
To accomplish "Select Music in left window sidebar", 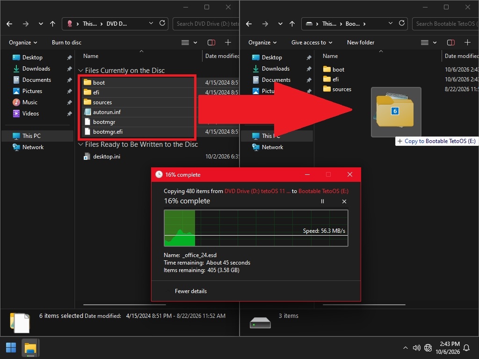I will click(29, 102).
